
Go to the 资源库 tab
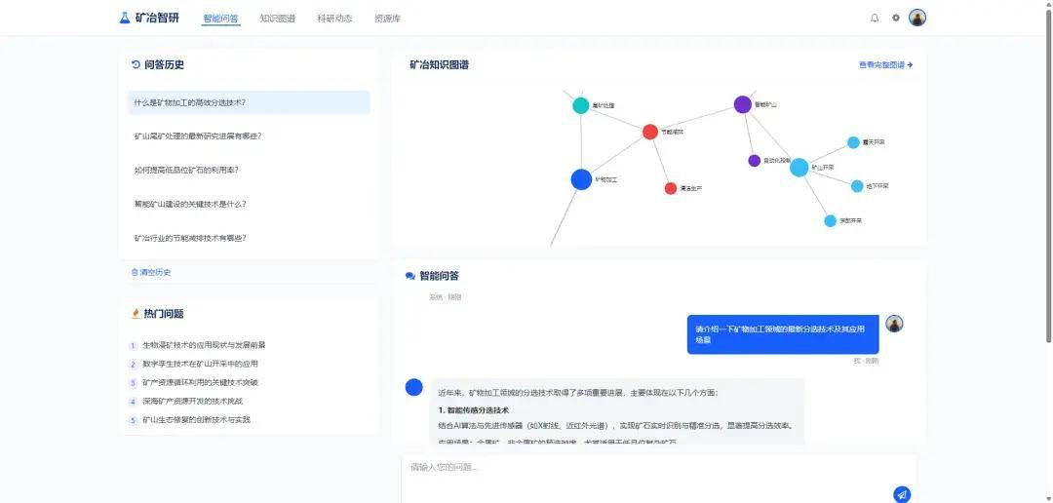pos(387,19)
